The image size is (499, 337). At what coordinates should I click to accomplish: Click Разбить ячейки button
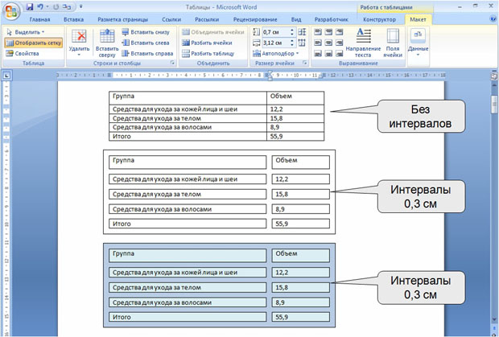click(x=207, y=42)
